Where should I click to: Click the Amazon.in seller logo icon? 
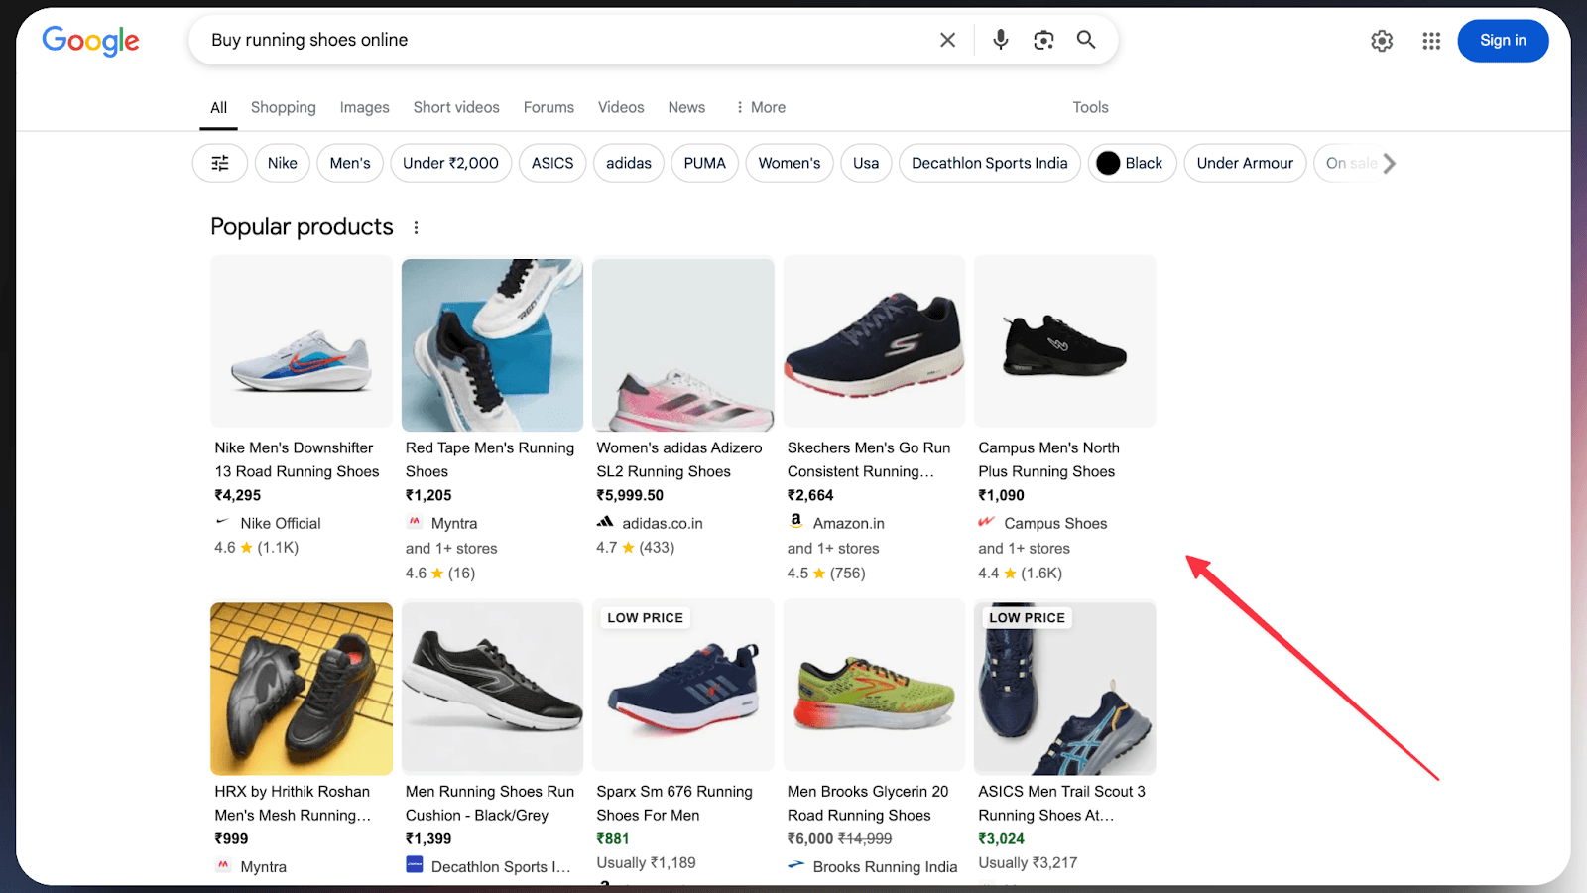tap(795, 521)
